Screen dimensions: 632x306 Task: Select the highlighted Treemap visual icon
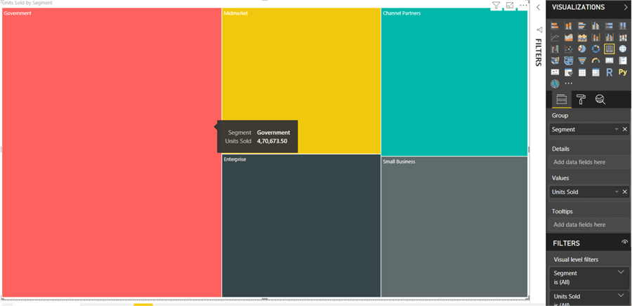609,49
